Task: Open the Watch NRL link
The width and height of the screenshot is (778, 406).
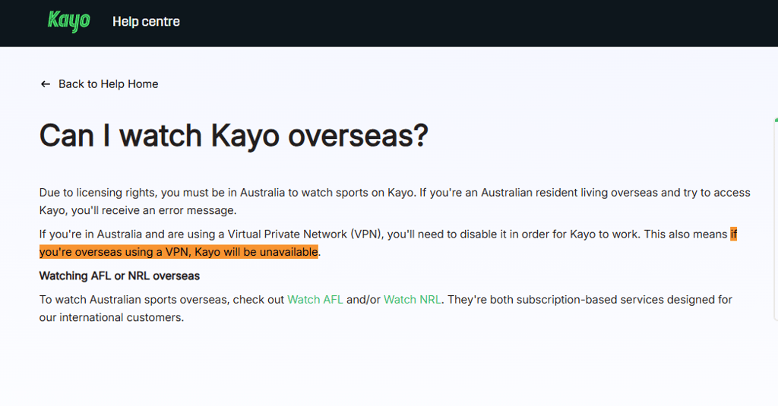Action: coord(413,300)
